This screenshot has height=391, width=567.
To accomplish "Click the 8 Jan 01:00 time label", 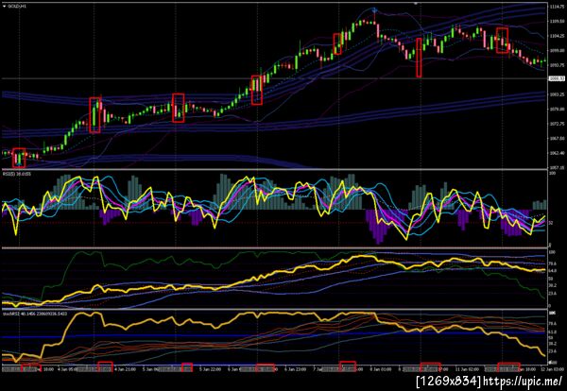I will (381, 369).
